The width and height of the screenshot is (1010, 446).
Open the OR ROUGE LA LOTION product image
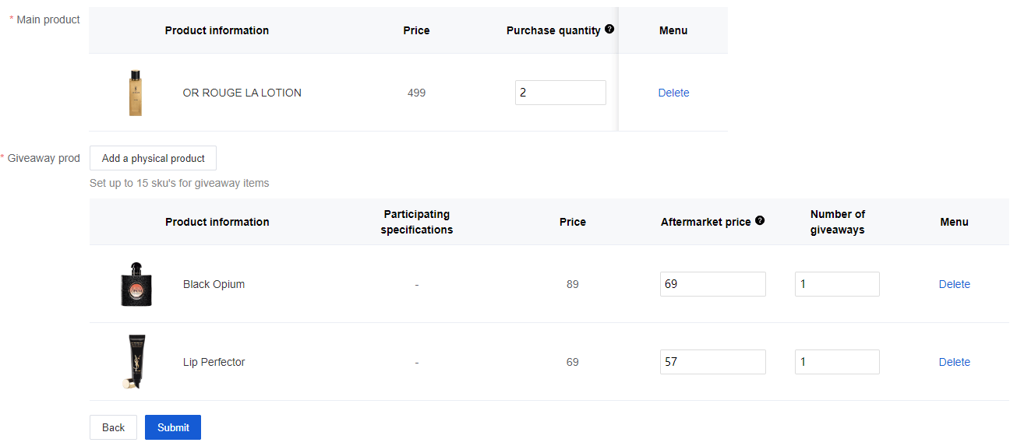136,93
